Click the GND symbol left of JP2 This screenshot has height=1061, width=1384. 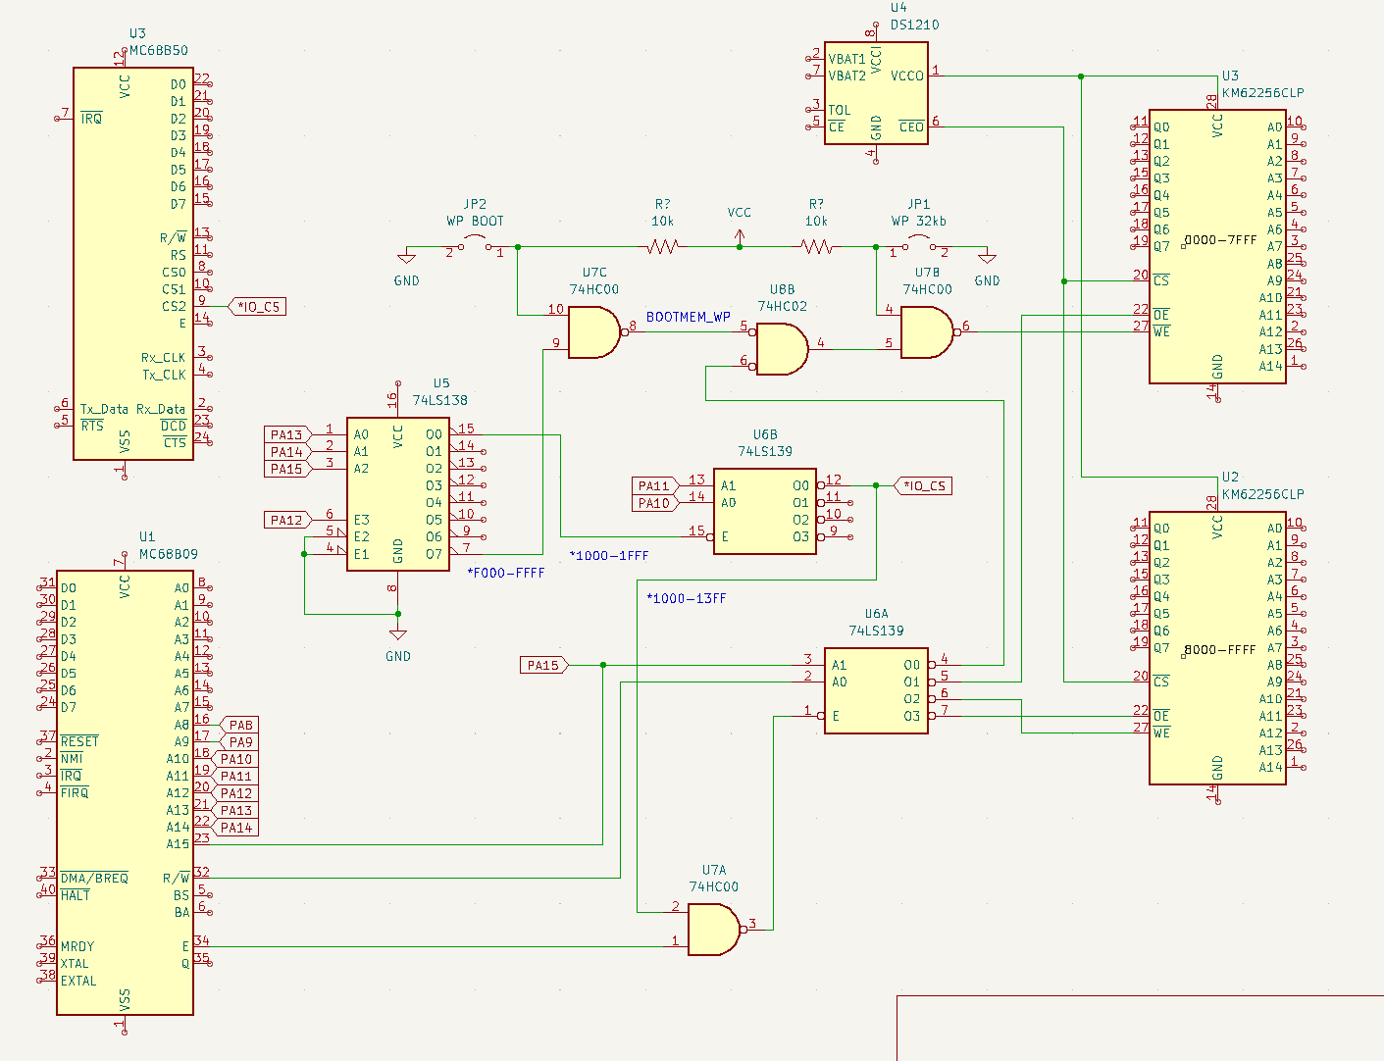coord(406,258)
